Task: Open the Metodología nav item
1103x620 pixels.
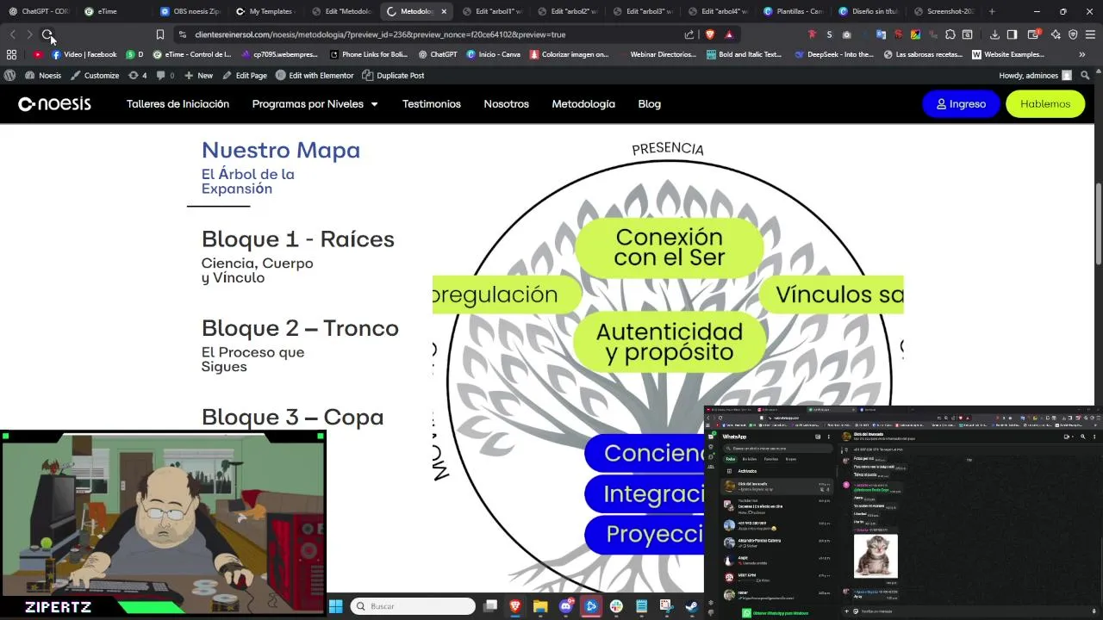Action: tap(583, 103)
